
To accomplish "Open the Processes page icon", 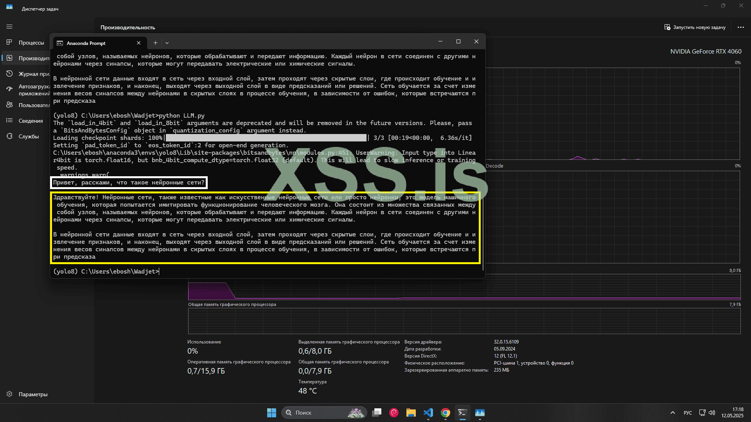I will tap(9, 42).
